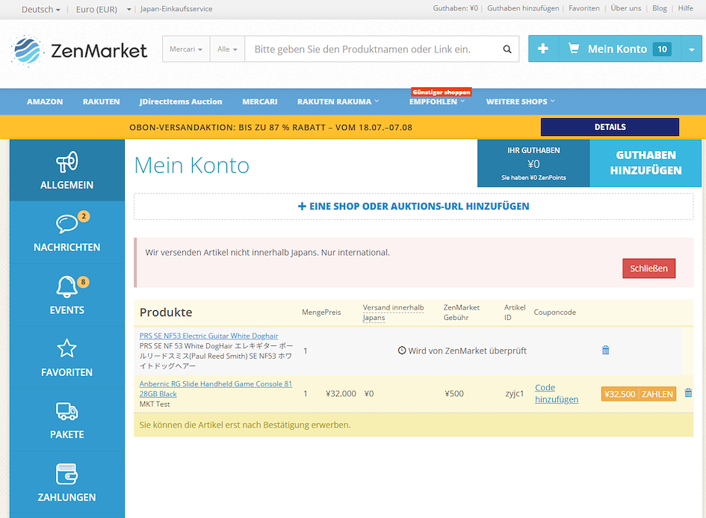Open Favoriten link in top bar

584,8
